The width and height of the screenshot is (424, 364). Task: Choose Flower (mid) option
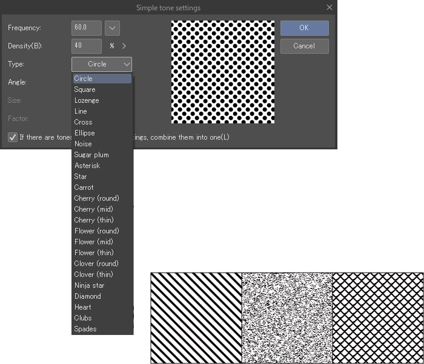pyautogui.click(x=102, y=242)
